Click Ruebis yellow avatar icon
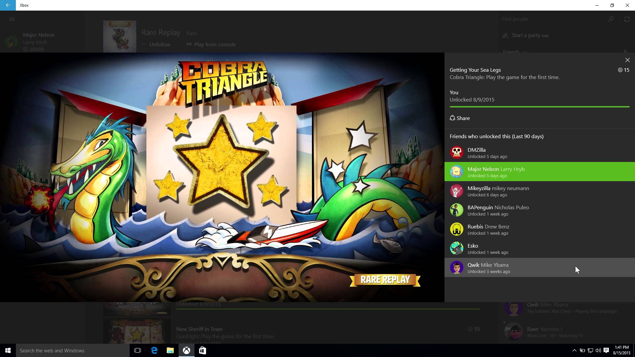635x357 pixels. pyautogui.click(x=456, y=229)
